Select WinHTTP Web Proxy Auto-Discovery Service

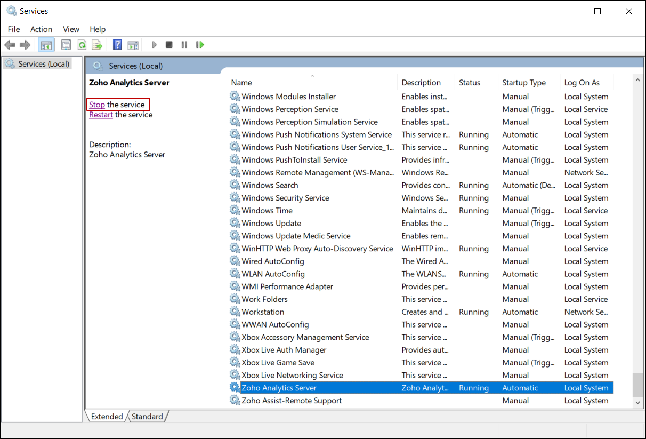(x=421, y=249)
